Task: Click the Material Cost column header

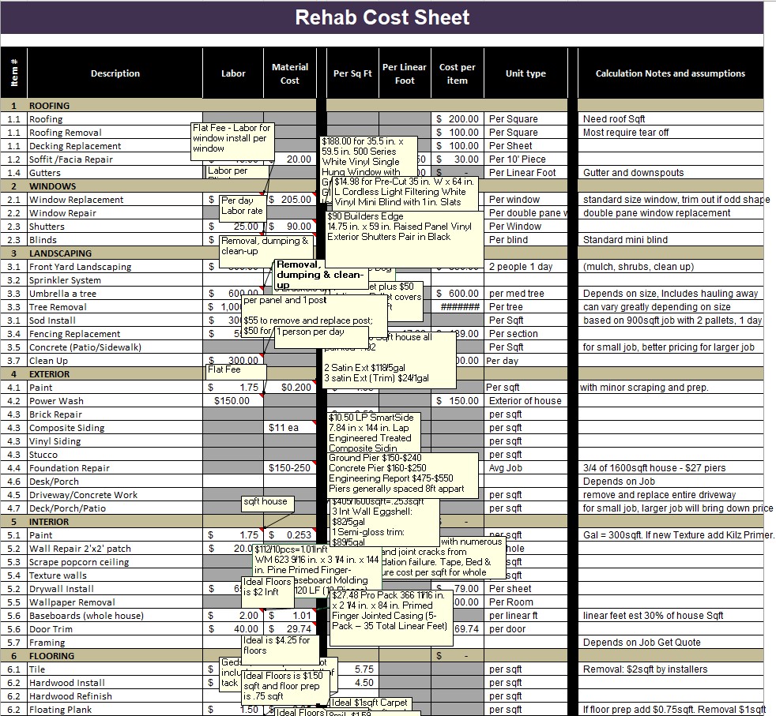Action: [x=290, y=72]
